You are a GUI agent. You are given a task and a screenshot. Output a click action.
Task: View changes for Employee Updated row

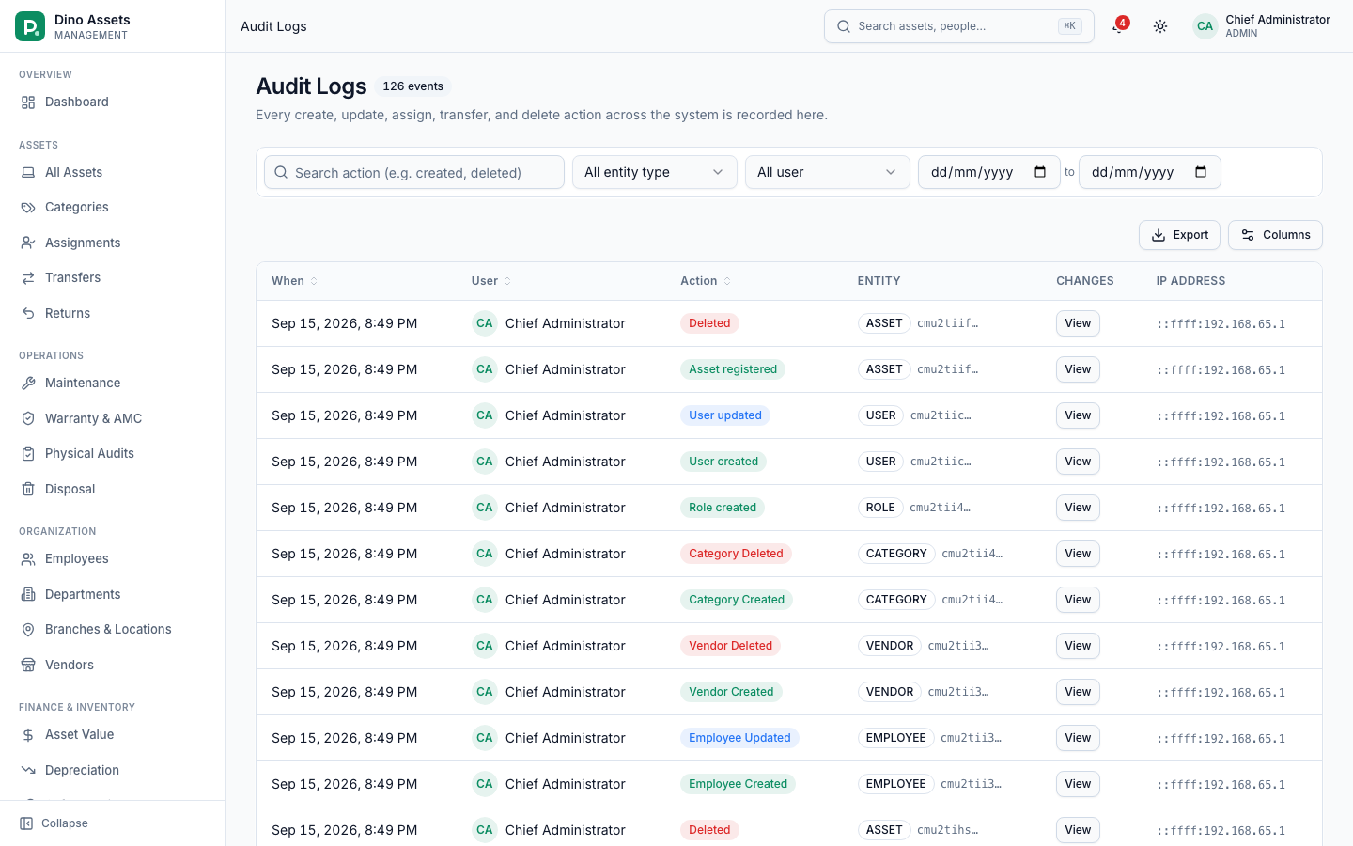coord(1078,738)
